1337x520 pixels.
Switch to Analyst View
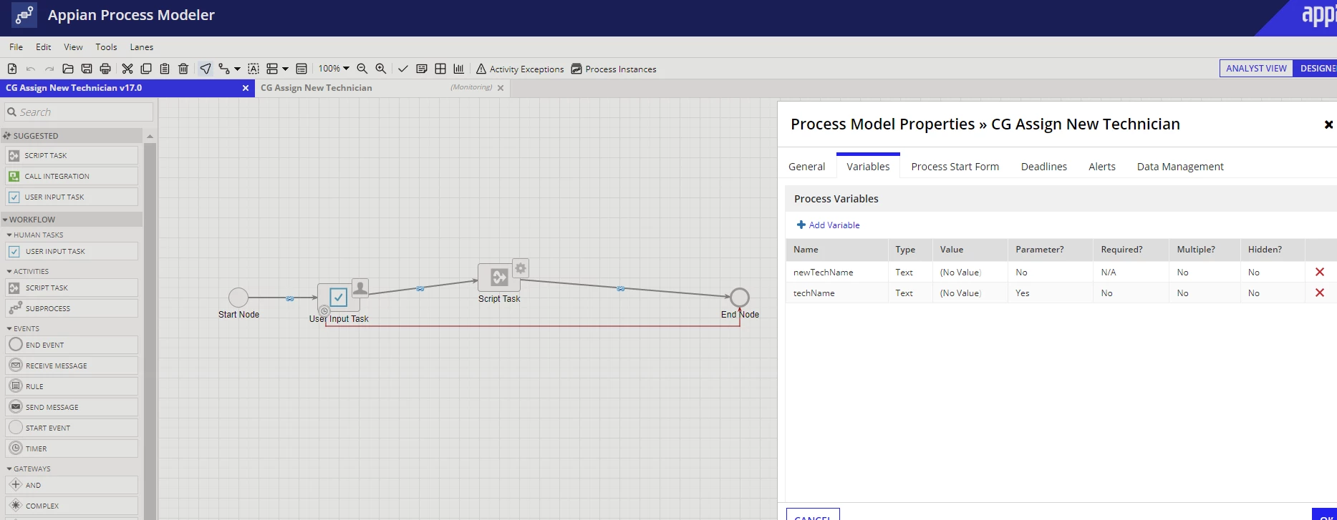1256,69
